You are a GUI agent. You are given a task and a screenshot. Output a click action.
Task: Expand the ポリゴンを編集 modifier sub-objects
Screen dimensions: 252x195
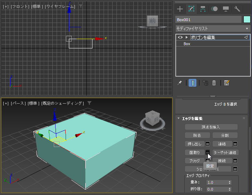pos(187,37)
